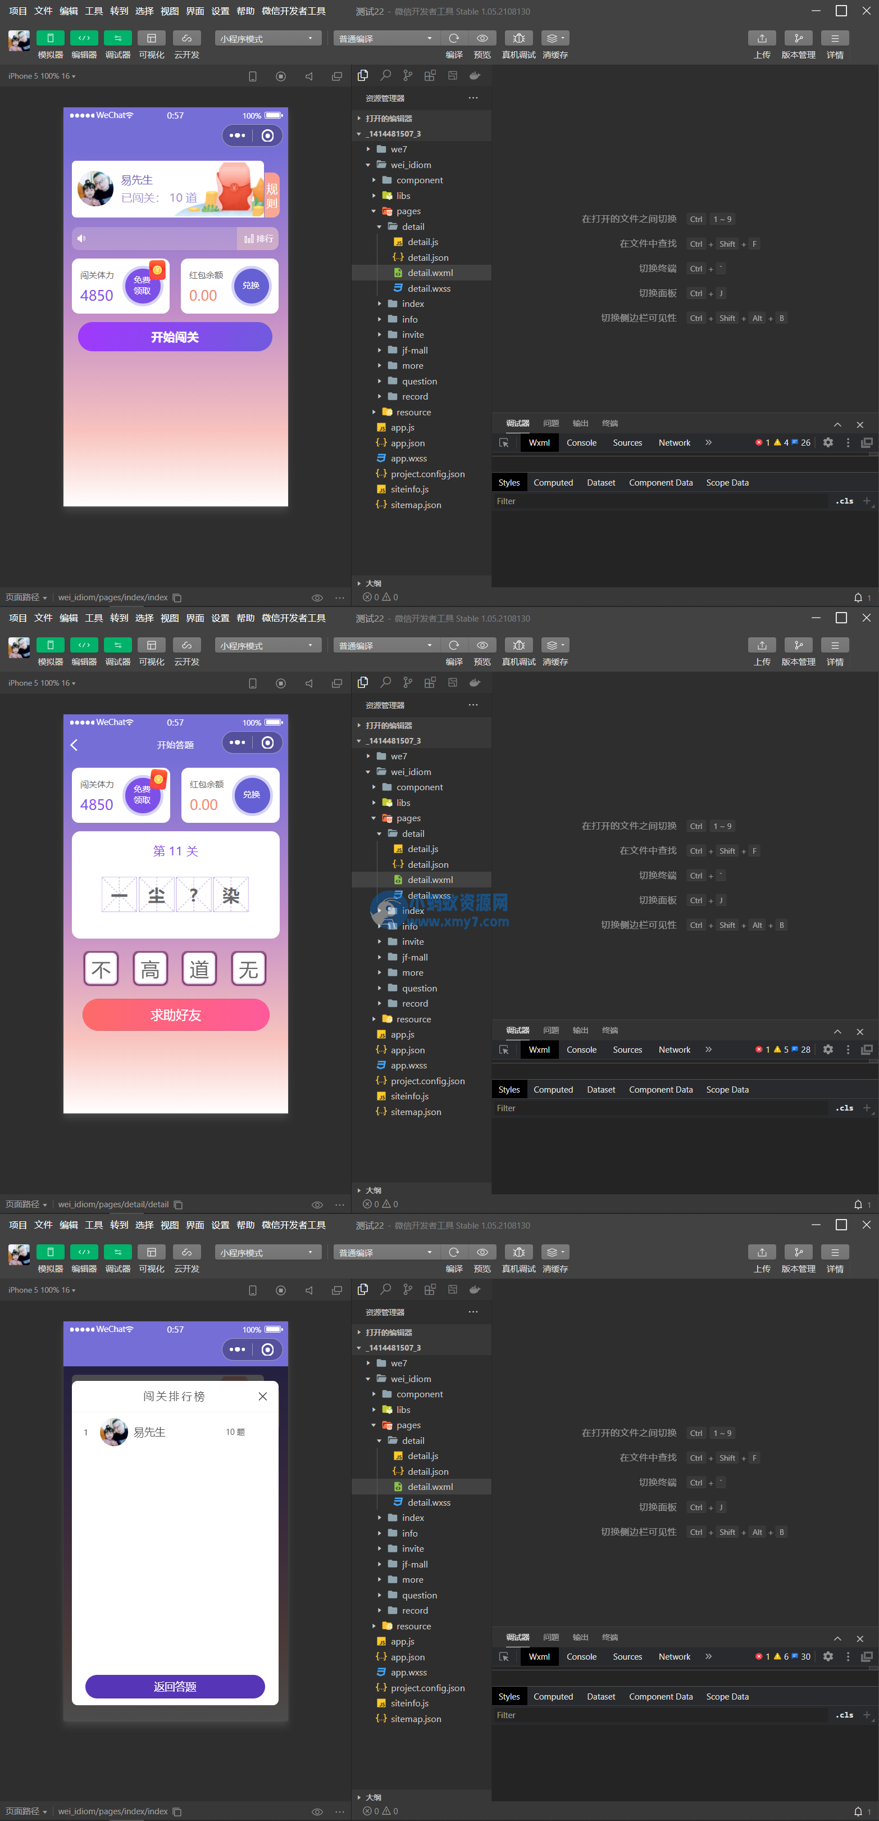The width and height of the screenshot is (879, 1821).
Task: Toggle 调试器 button in the window showing 求助好友
Action: point(117,645)
